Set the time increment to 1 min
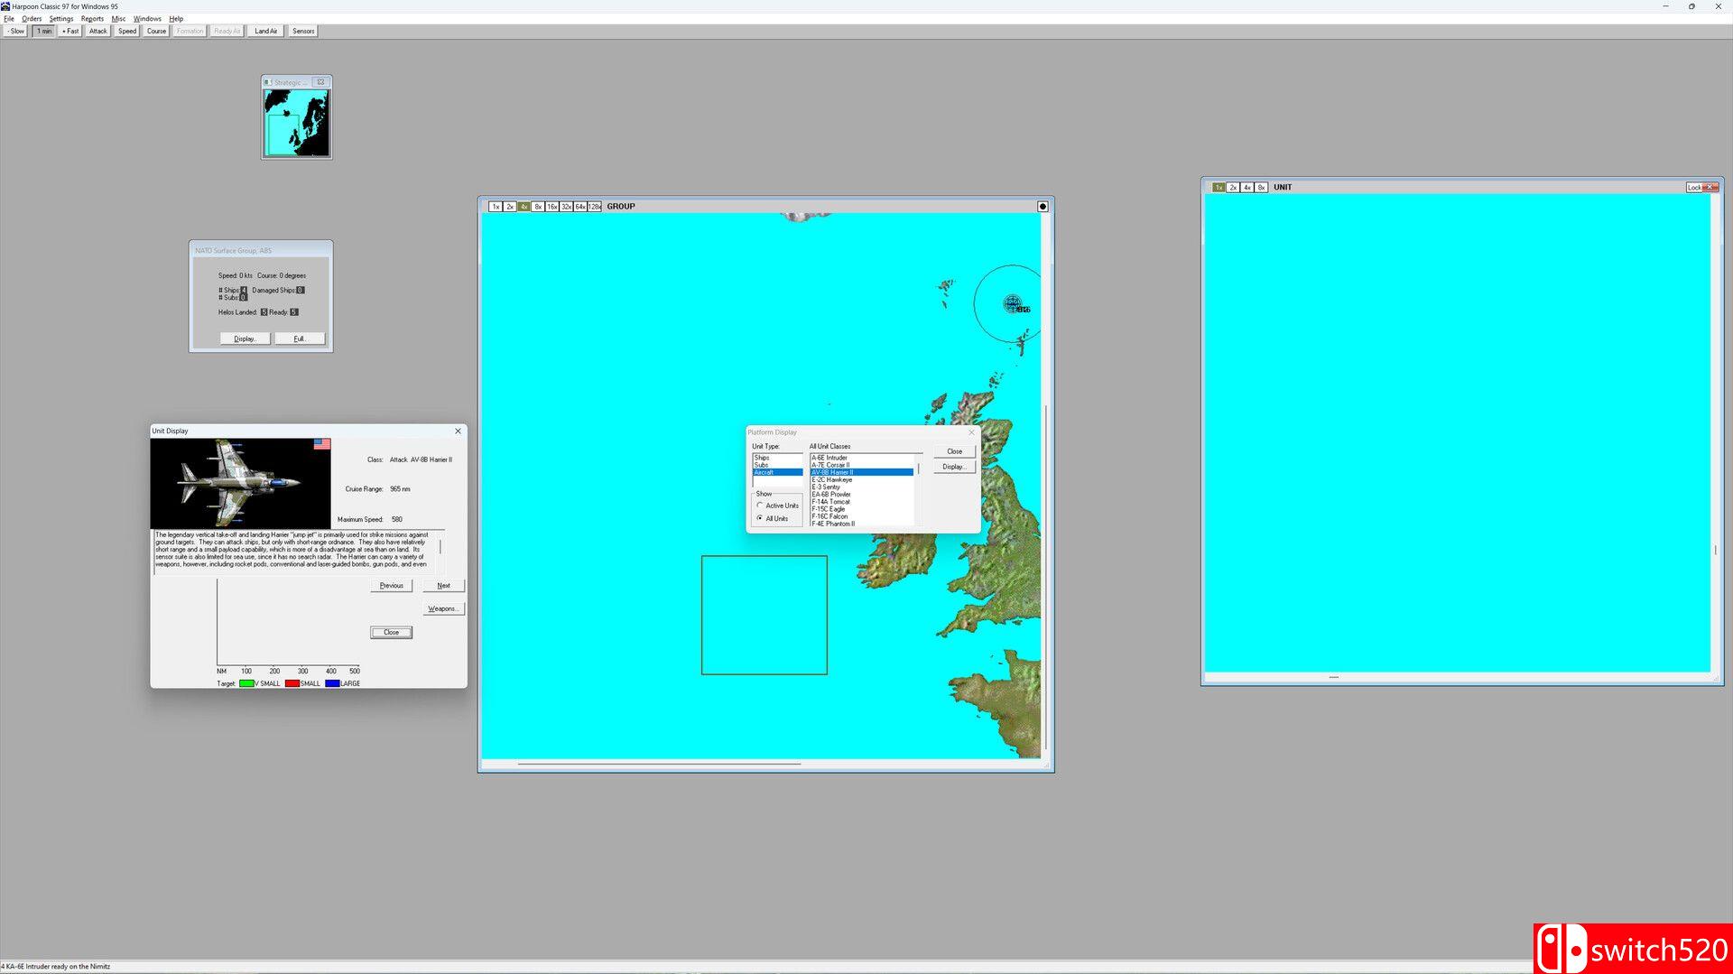Screen dimensions: 1733x974 pos(43,30)
